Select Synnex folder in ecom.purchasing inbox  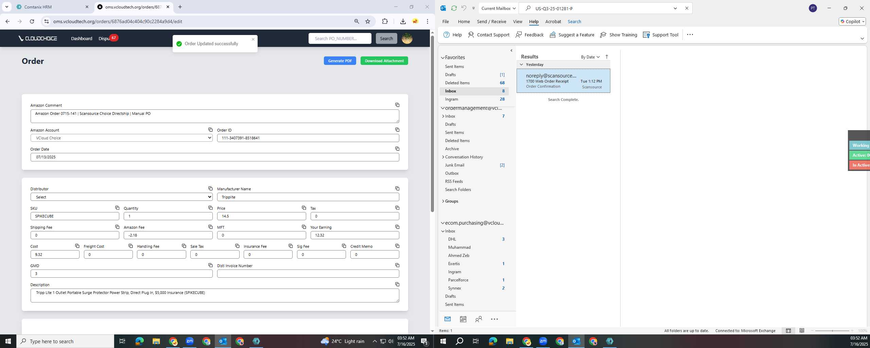(474, 288)
